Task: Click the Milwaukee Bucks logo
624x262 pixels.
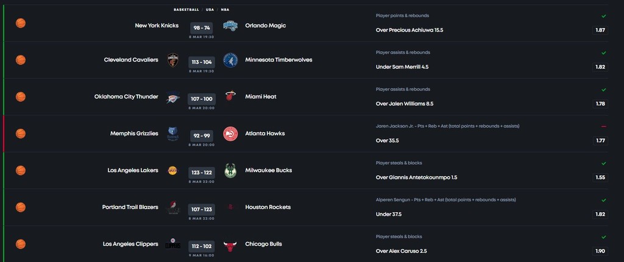Action: tap(230, 171)
